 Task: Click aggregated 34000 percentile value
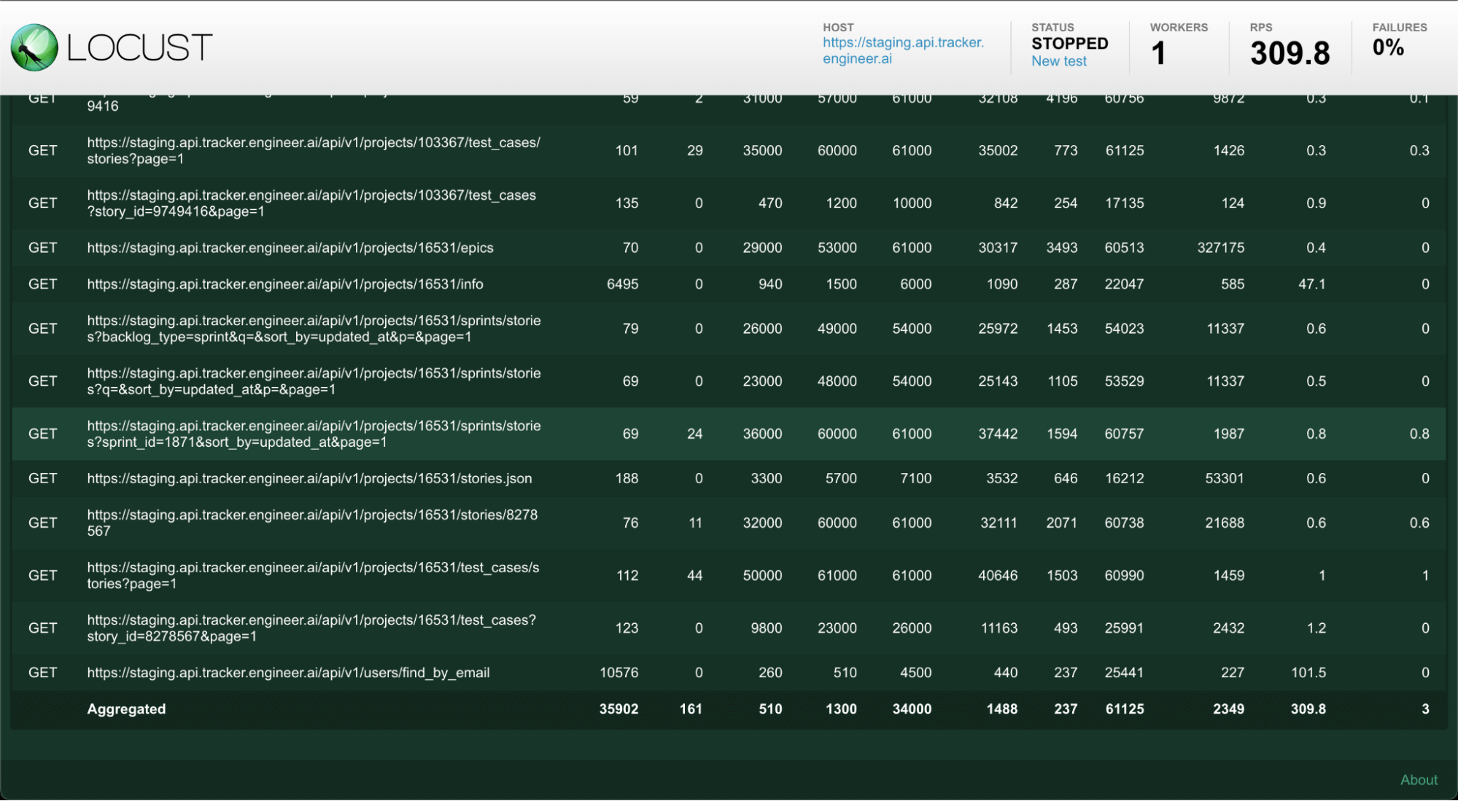pyautogui.click(x=912, y=709)
